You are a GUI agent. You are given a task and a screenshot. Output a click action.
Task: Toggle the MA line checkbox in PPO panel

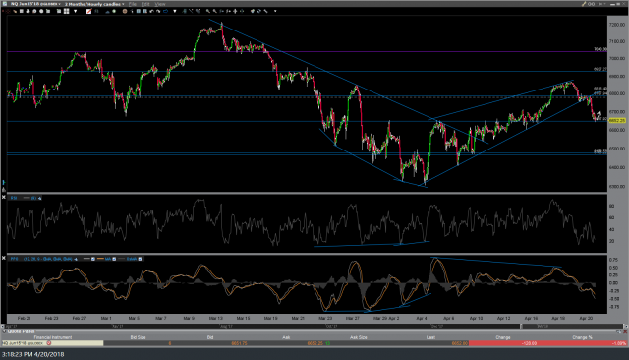[x=114, y=259]
